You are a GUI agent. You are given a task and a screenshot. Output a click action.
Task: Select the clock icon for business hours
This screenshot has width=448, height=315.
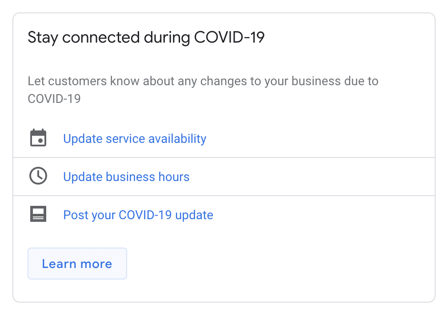[38, 176]
